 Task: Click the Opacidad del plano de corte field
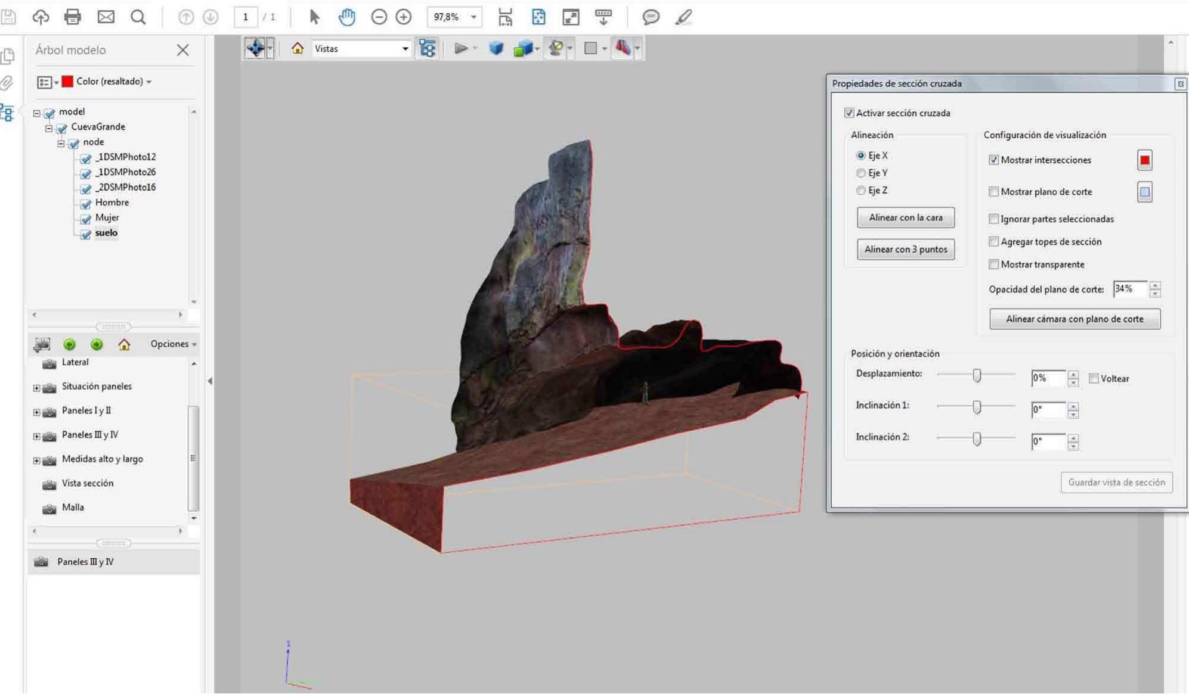pos(1129,290)
